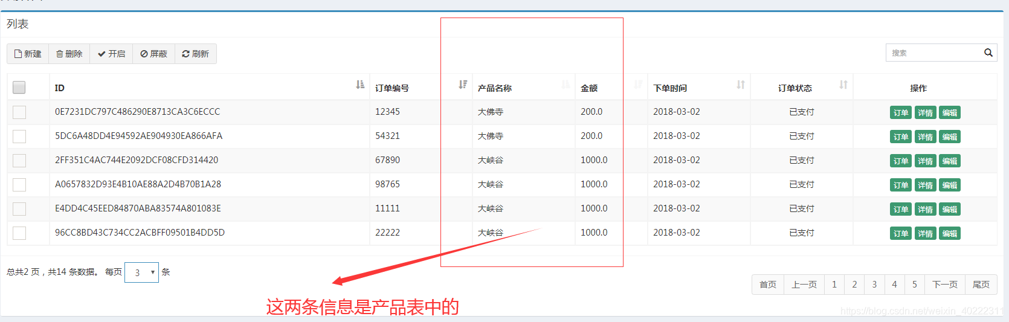Check the row with order 11111
The image size is (1009, 322).
pyautogui.click(x=19, y=209)
